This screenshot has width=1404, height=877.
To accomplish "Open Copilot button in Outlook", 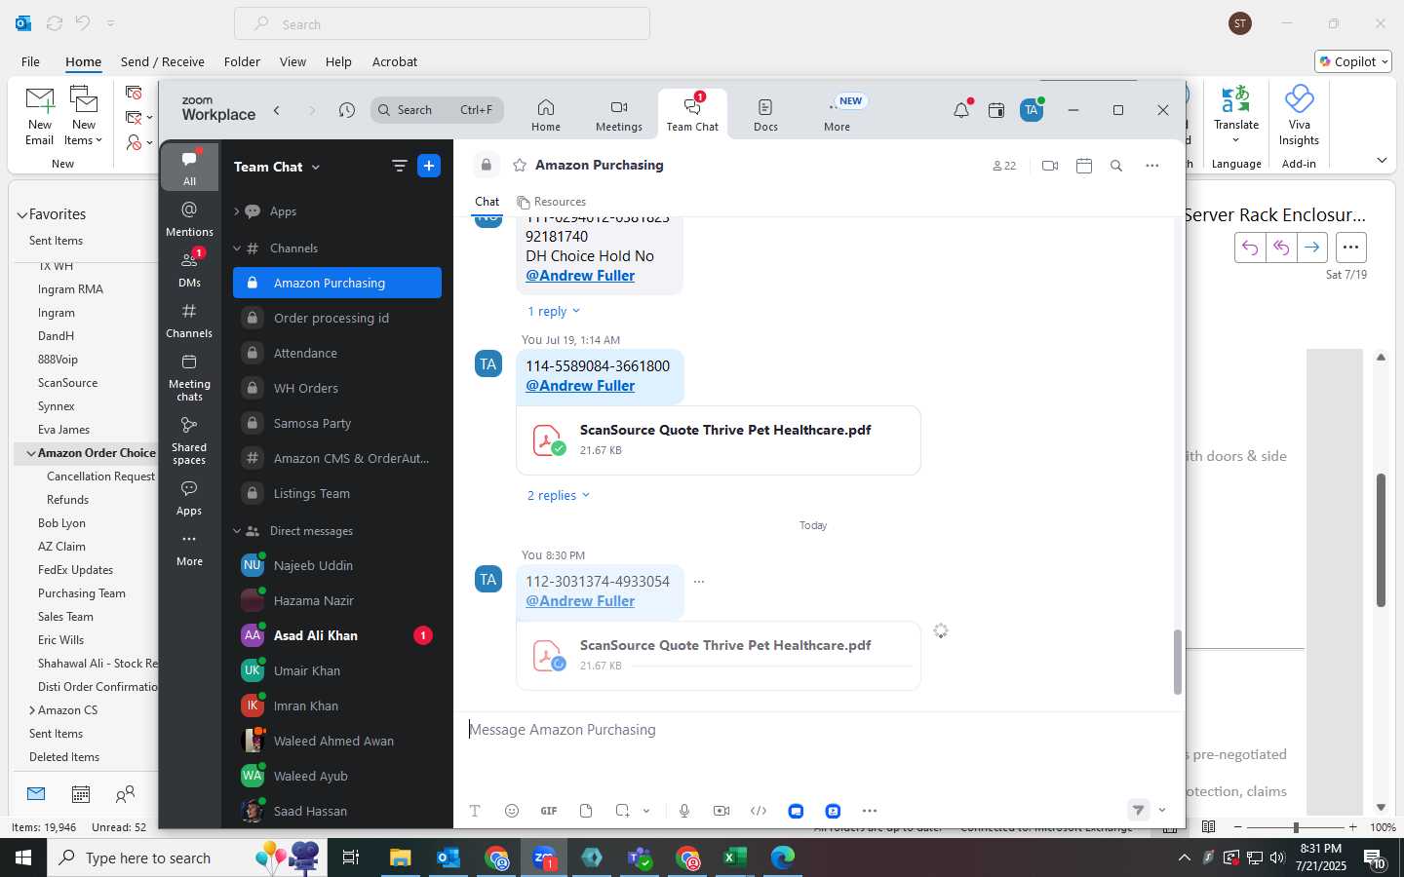I will (x=1351, y=61).
